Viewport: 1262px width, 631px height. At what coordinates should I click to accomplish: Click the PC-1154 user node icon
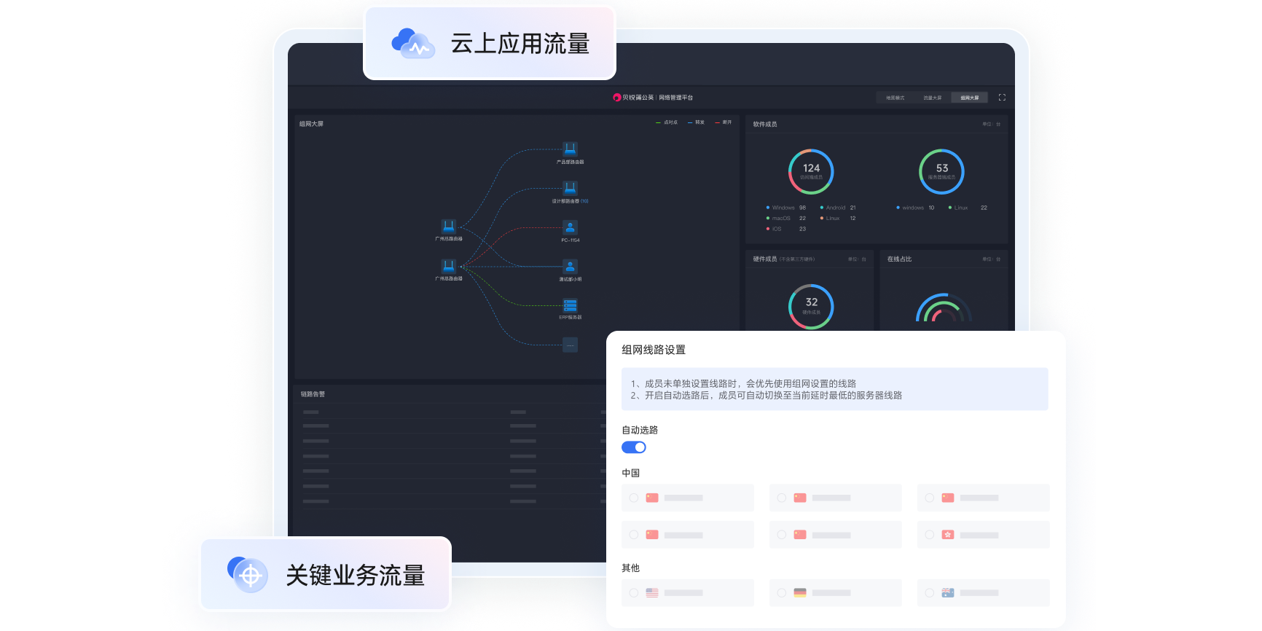point(570,227)
